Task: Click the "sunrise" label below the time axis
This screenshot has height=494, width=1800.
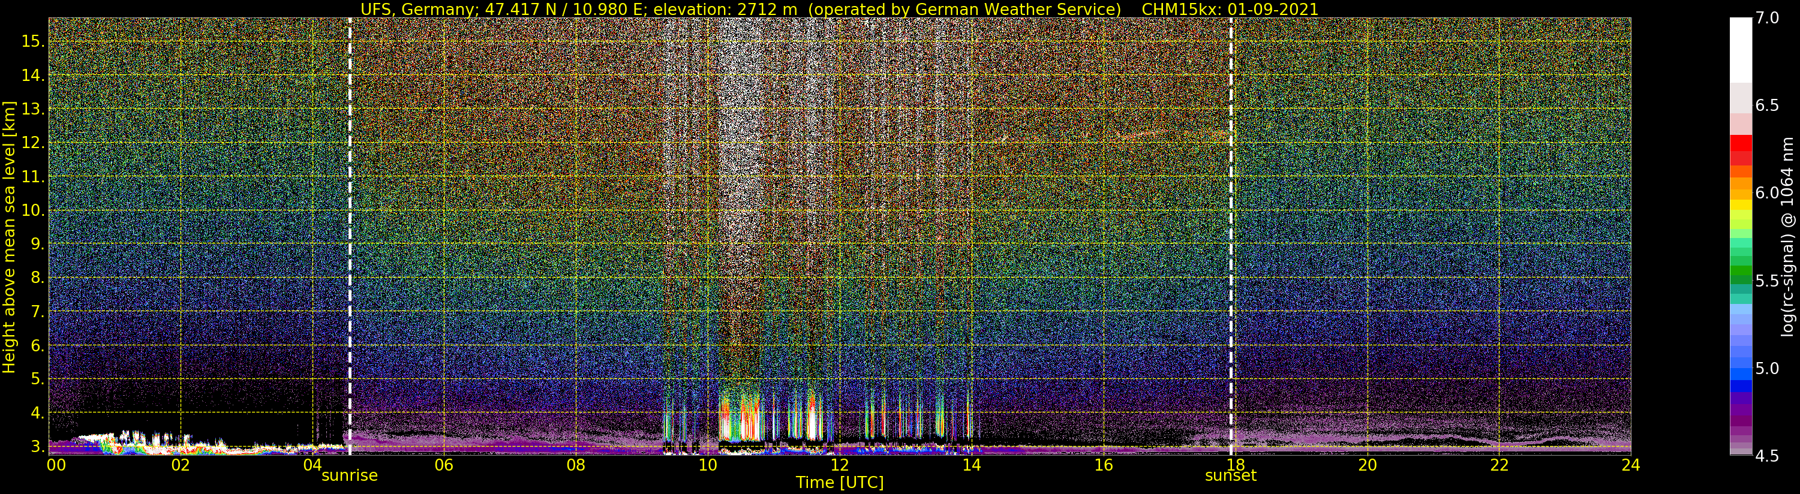Action: point(349,476)
